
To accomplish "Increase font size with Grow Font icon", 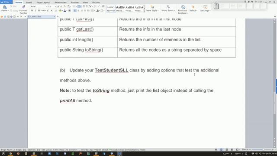I will pyautogui.click(x=58, y=6).
